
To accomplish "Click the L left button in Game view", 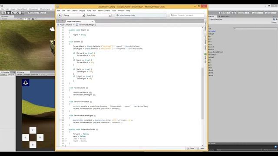I will [x=26, y=137].
